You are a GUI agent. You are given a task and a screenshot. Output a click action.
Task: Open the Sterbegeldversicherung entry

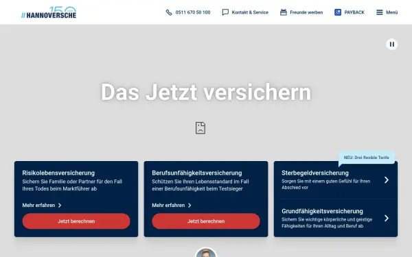[x=336, y=180]
